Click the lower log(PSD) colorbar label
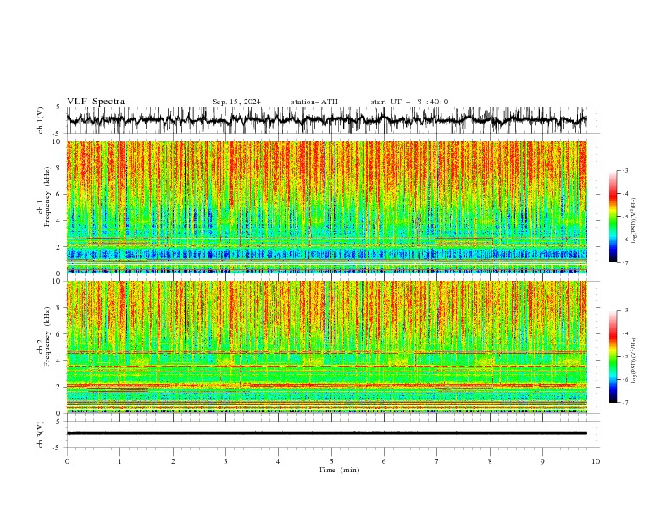This screenshot has width=671, height=518. pos(635,360)
